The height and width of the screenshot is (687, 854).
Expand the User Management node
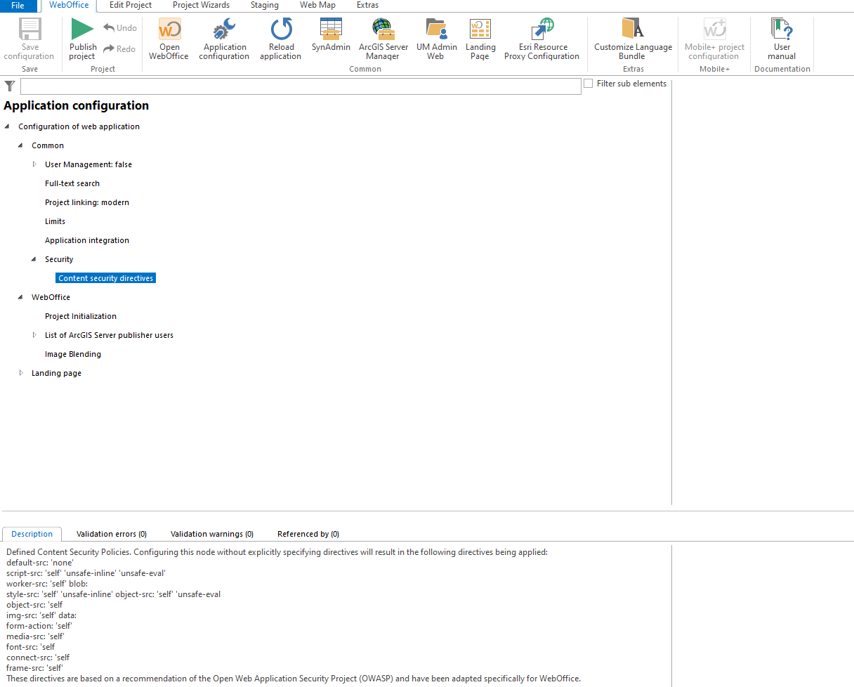34,164
